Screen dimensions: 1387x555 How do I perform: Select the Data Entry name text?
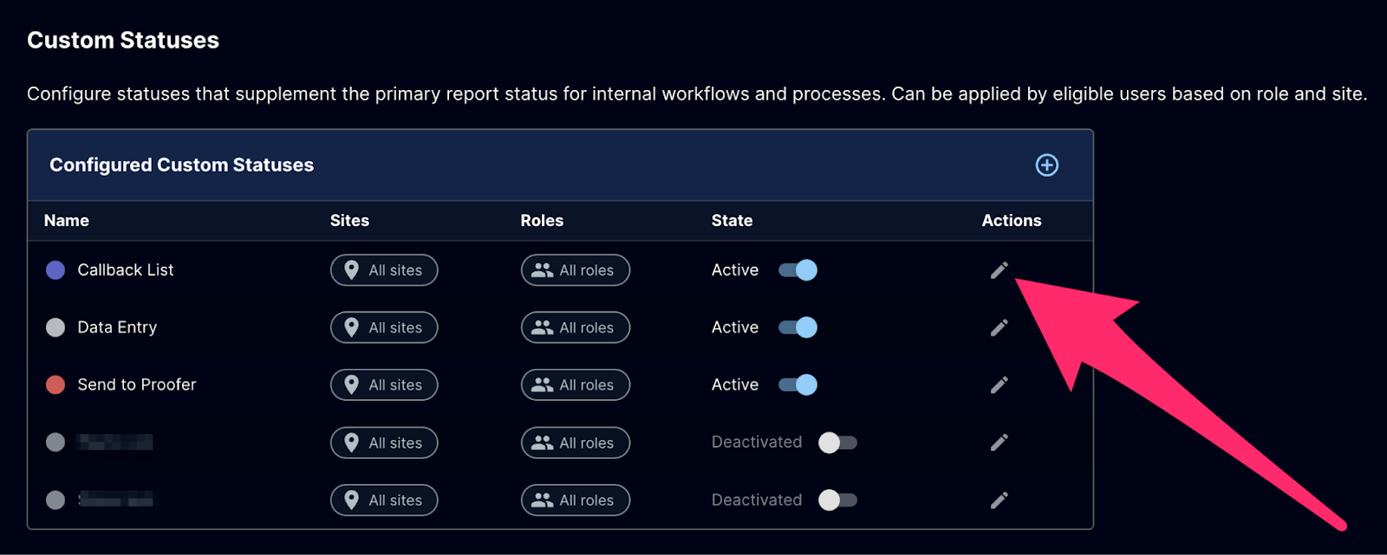(x=117, y=327)
